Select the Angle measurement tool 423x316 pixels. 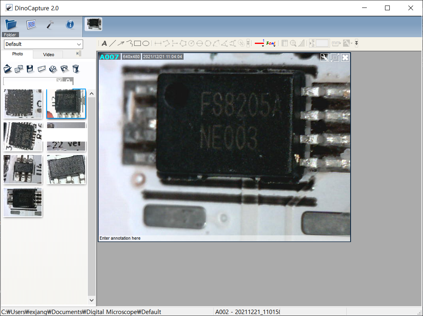pyautogui.click(x=224, y=44)
